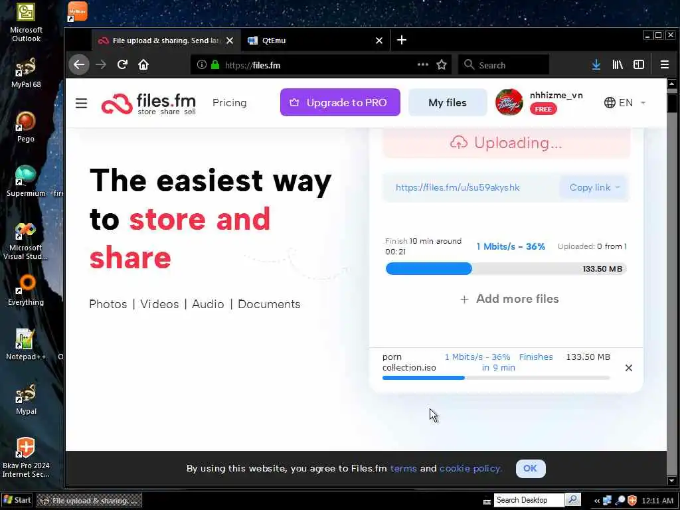680x510 pixels.
Task: Click the Bkav shield tray icon
Action: [x=632, y=500]
